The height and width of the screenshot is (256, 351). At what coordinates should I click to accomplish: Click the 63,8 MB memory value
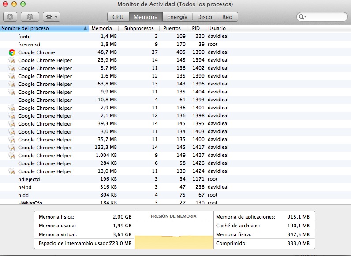107,84
